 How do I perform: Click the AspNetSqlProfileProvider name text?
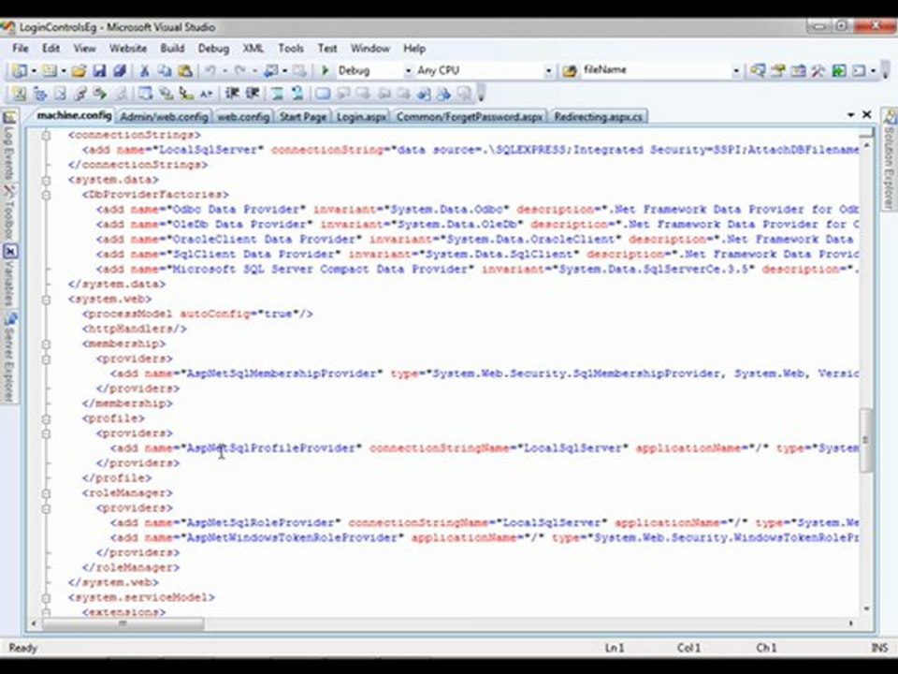pyautogui.click(x=271, y=448)
